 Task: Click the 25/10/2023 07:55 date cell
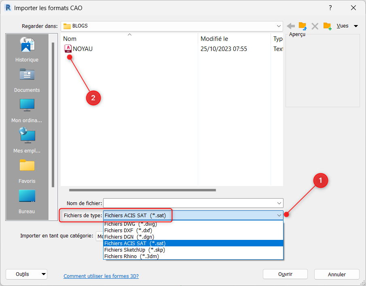[x=224, y=49]
